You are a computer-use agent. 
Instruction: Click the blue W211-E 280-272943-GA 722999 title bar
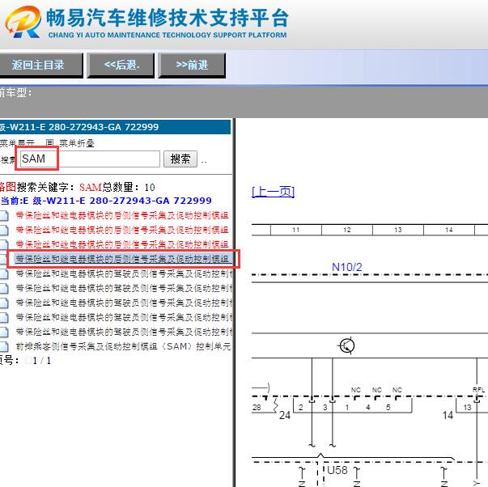point(115,127)
